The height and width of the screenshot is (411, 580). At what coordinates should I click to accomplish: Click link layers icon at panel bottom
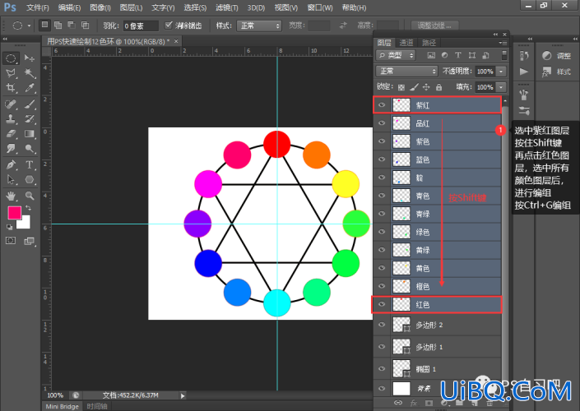click(398, 403)
